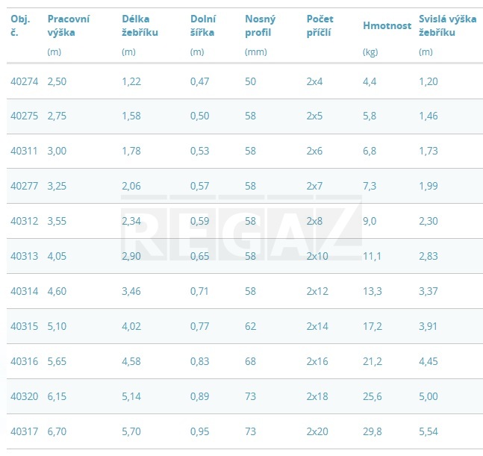Select the Svislá výška žebříku header

448,25
